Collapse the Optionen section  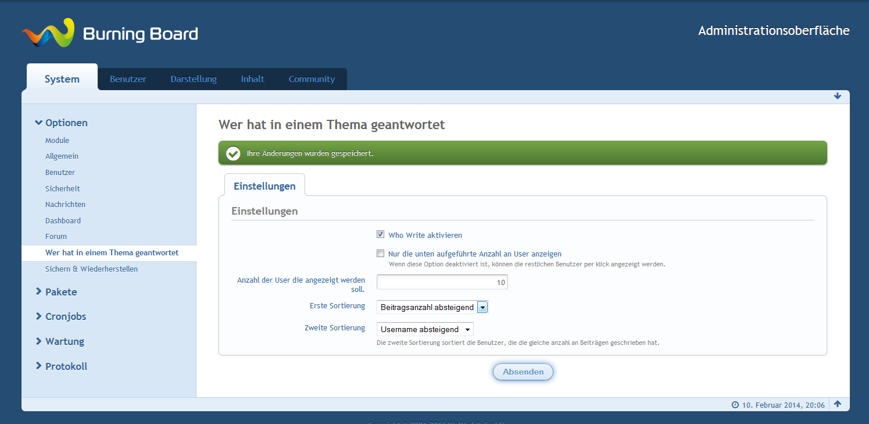[61, 123]
